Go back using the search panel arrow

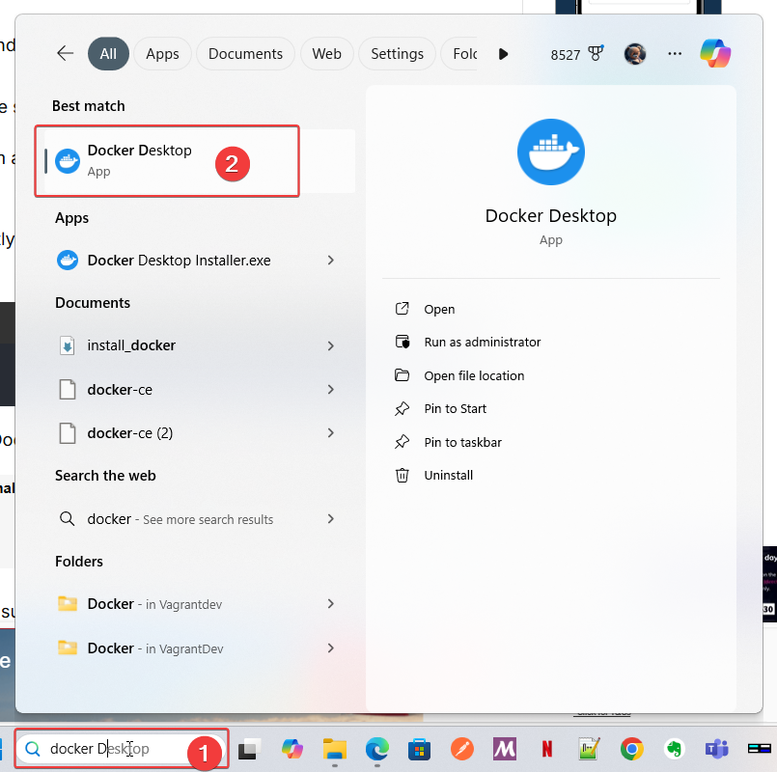click(x=66, y=53)
